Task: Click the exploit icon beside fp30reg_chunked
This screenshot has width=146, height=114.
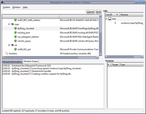Action: [15, 28]
